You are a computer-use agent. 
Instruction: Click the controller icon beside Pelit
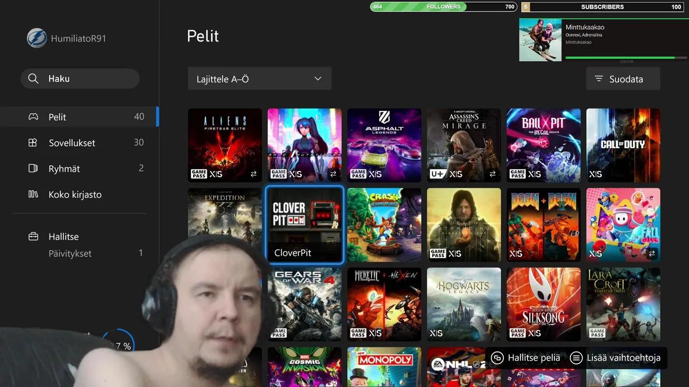33,117
